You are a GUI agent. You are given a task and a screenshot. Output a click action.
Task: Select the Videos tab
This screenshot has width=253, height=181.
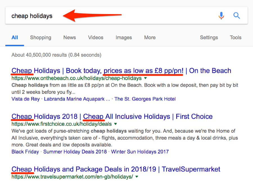coord(96,37)
